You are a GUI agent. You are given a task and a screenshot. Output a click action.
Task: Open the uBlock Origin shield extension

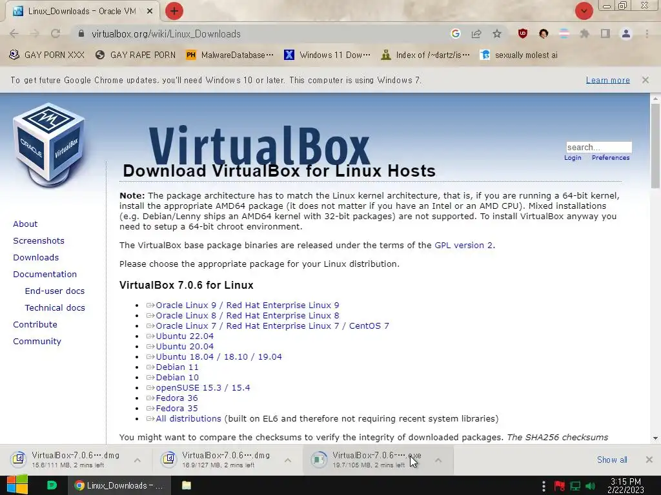click(523, 34)
